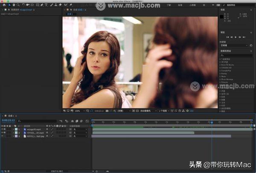Open the 100% magnification dropdown
The image size is (256, 173).
pos(80,111)
